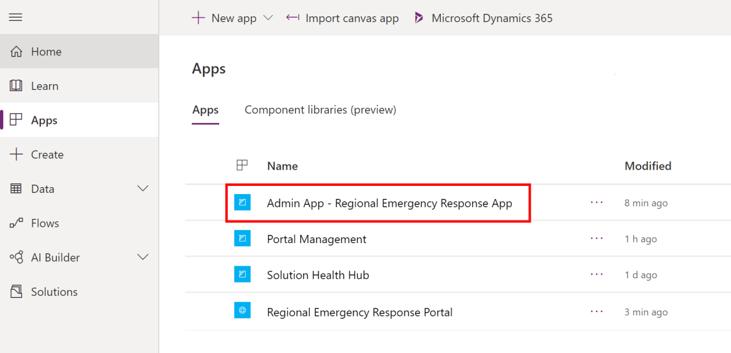The width and height of the screenshot is (731, 353).
Task: Click Admin App model-driven app icon
Action: pos(242,203)
